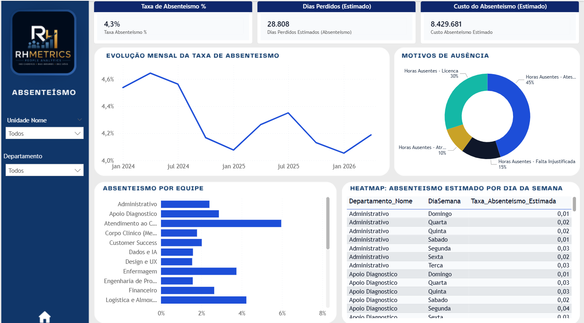The image size is (584, 323).
Task: Click the Apoio Diagnostico Segunda 0,04 value
Action: (x=563, y=309)
